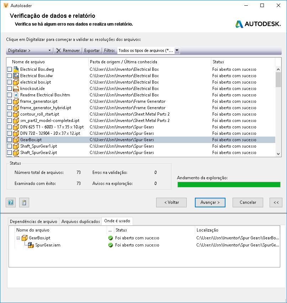
Task: Proceed with the Avançar > button
Action: click(210, 202)
